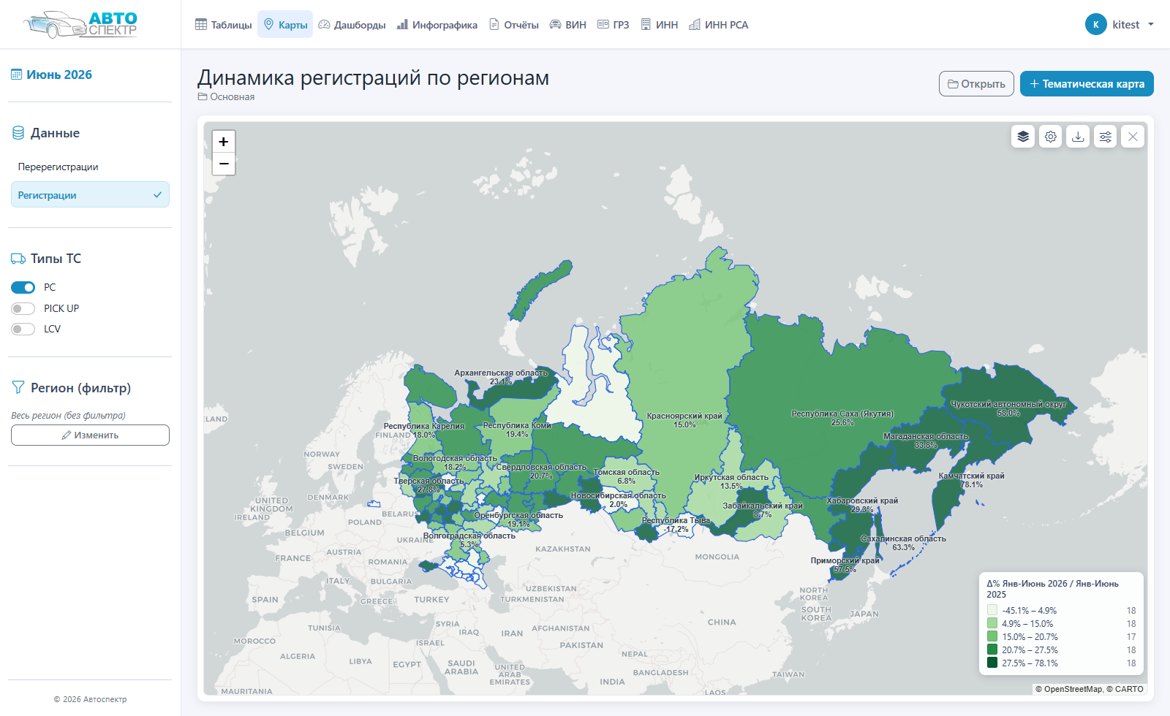Select Регистрации data set

(x=90, y=194)
